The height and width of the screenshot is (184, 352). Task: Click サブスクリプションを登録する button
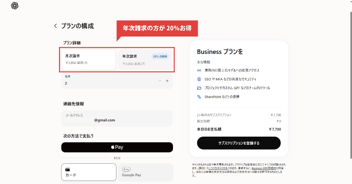pos(239,143)
